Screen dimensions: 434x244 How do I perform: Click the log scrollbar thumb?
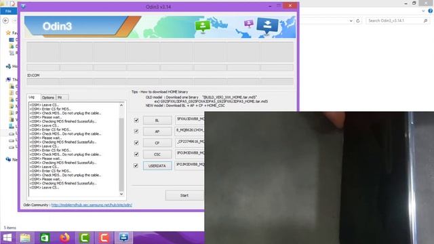(x=121, y=155)
